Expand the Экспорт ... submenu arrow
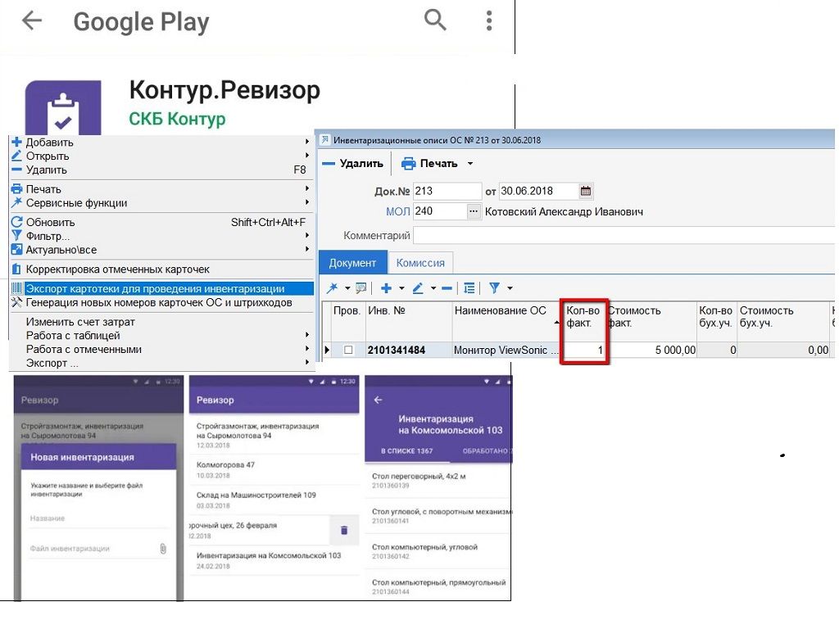The height and width of the screenshot is (629, 839). (307, 363)
